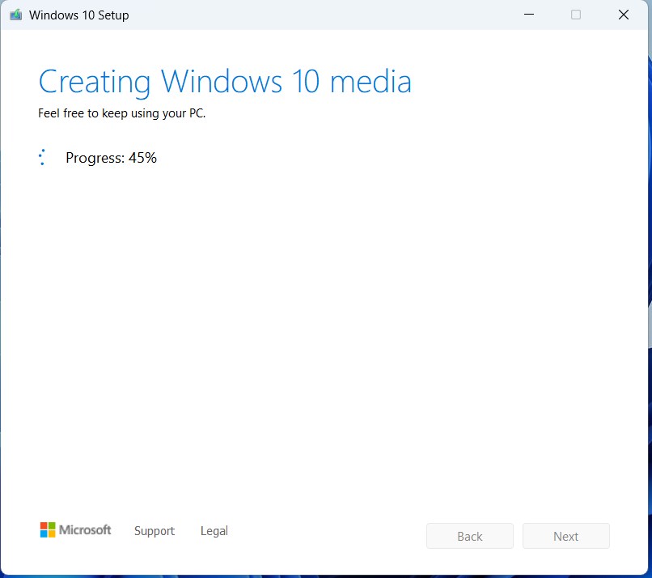Open the Support link
The width and height of the screenshot is (652, 578).
click(x=155, y=531)
